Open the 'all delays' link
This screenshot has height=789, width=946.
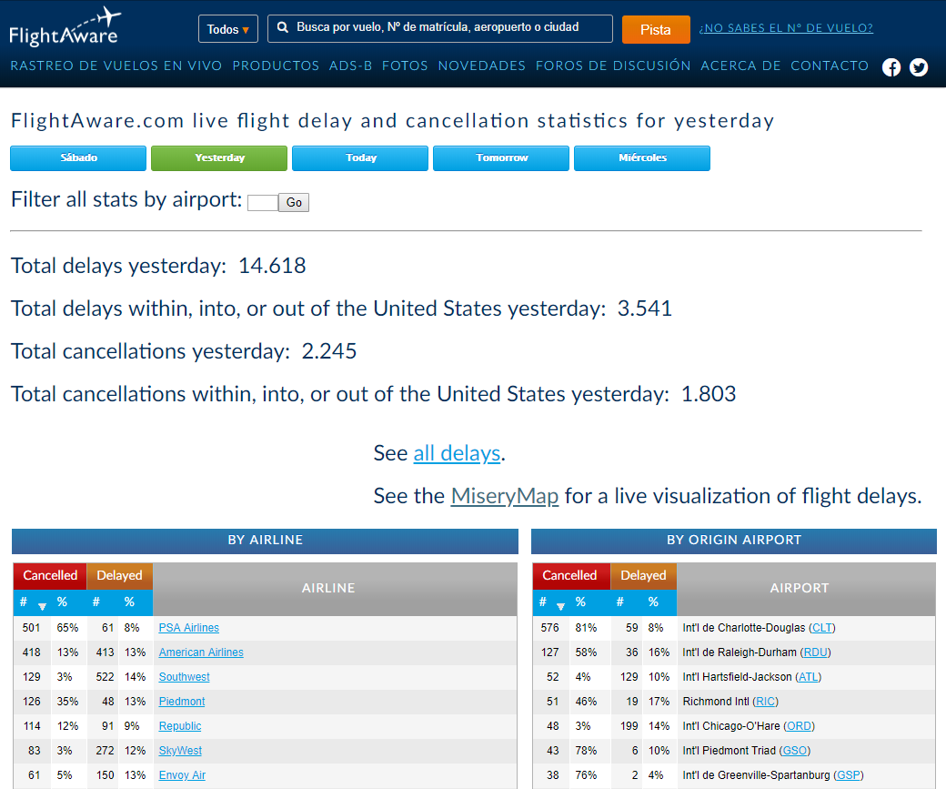[x=457, y=453]
